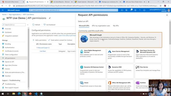Open the Learn more about permissions link
The width and height of the screenshot is (171, 96).
[x=67, y=35]
